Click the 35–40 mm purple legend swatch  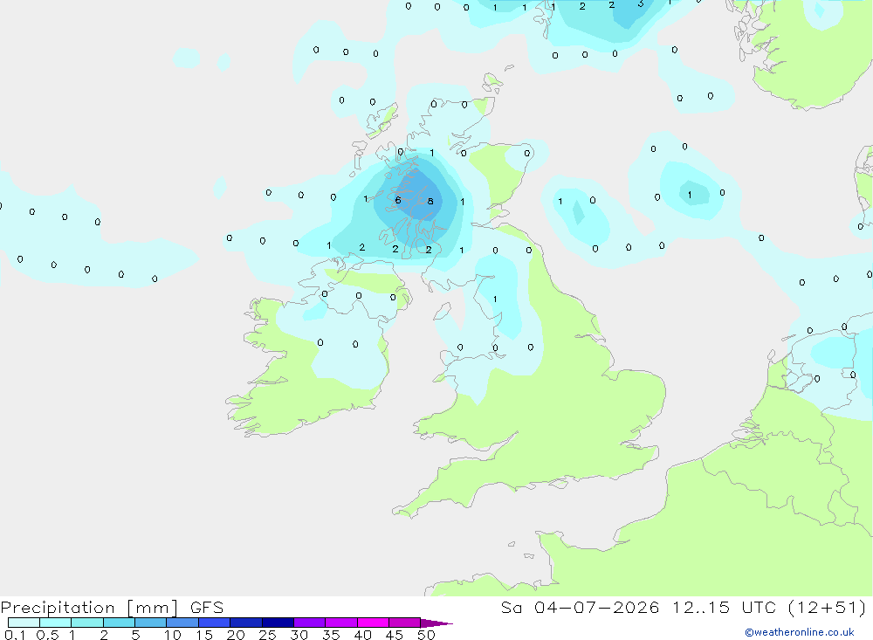point(340,623)
